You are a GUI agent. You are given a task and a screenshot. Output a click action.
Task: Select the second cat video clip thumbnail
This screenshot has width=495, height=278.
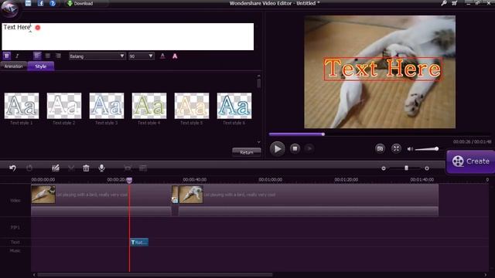(191, 194)
